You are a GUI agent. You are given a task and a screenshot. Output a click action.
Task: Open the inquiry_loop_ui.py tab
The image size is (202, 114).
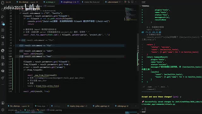[x=77, y=106]
